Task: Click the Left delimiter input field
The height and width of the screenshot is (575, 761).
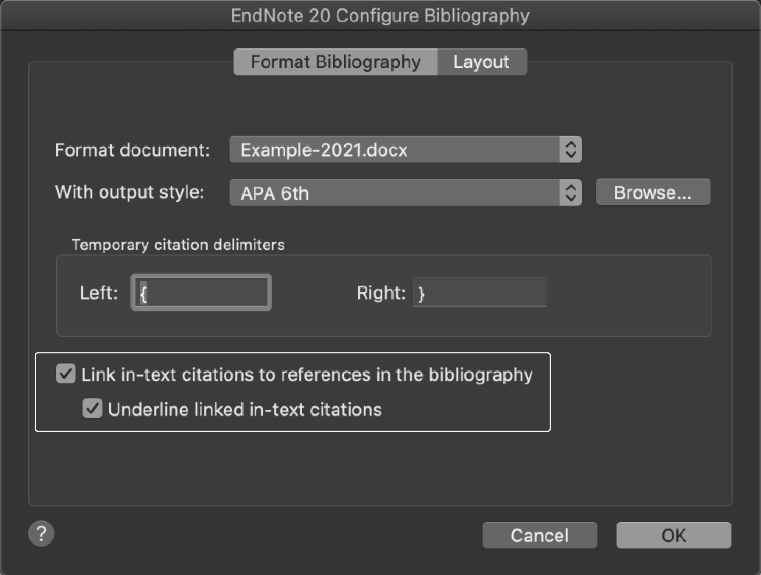Action: point(201,292)
